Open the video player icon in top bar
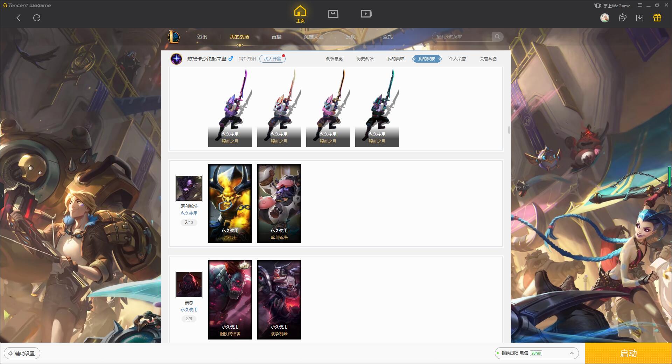The width and height of the screenshot is (672, 364). (x=366, y=14)
